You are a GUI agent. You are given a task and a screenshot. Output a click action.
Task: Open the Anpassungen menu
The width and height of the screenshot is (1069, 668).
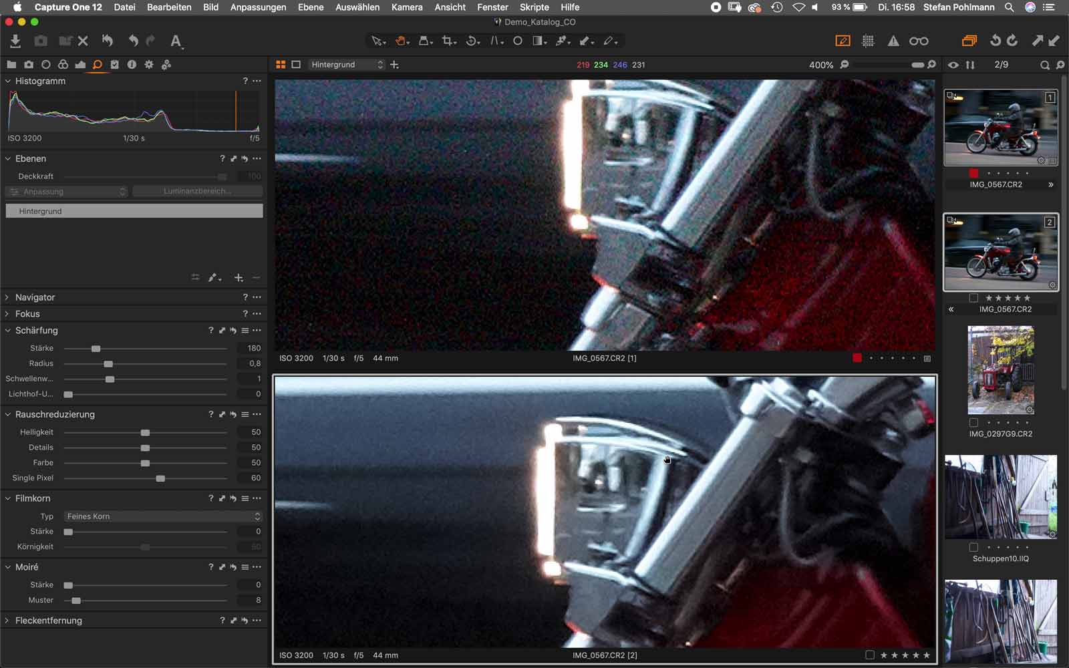click(x=259, y=7)
